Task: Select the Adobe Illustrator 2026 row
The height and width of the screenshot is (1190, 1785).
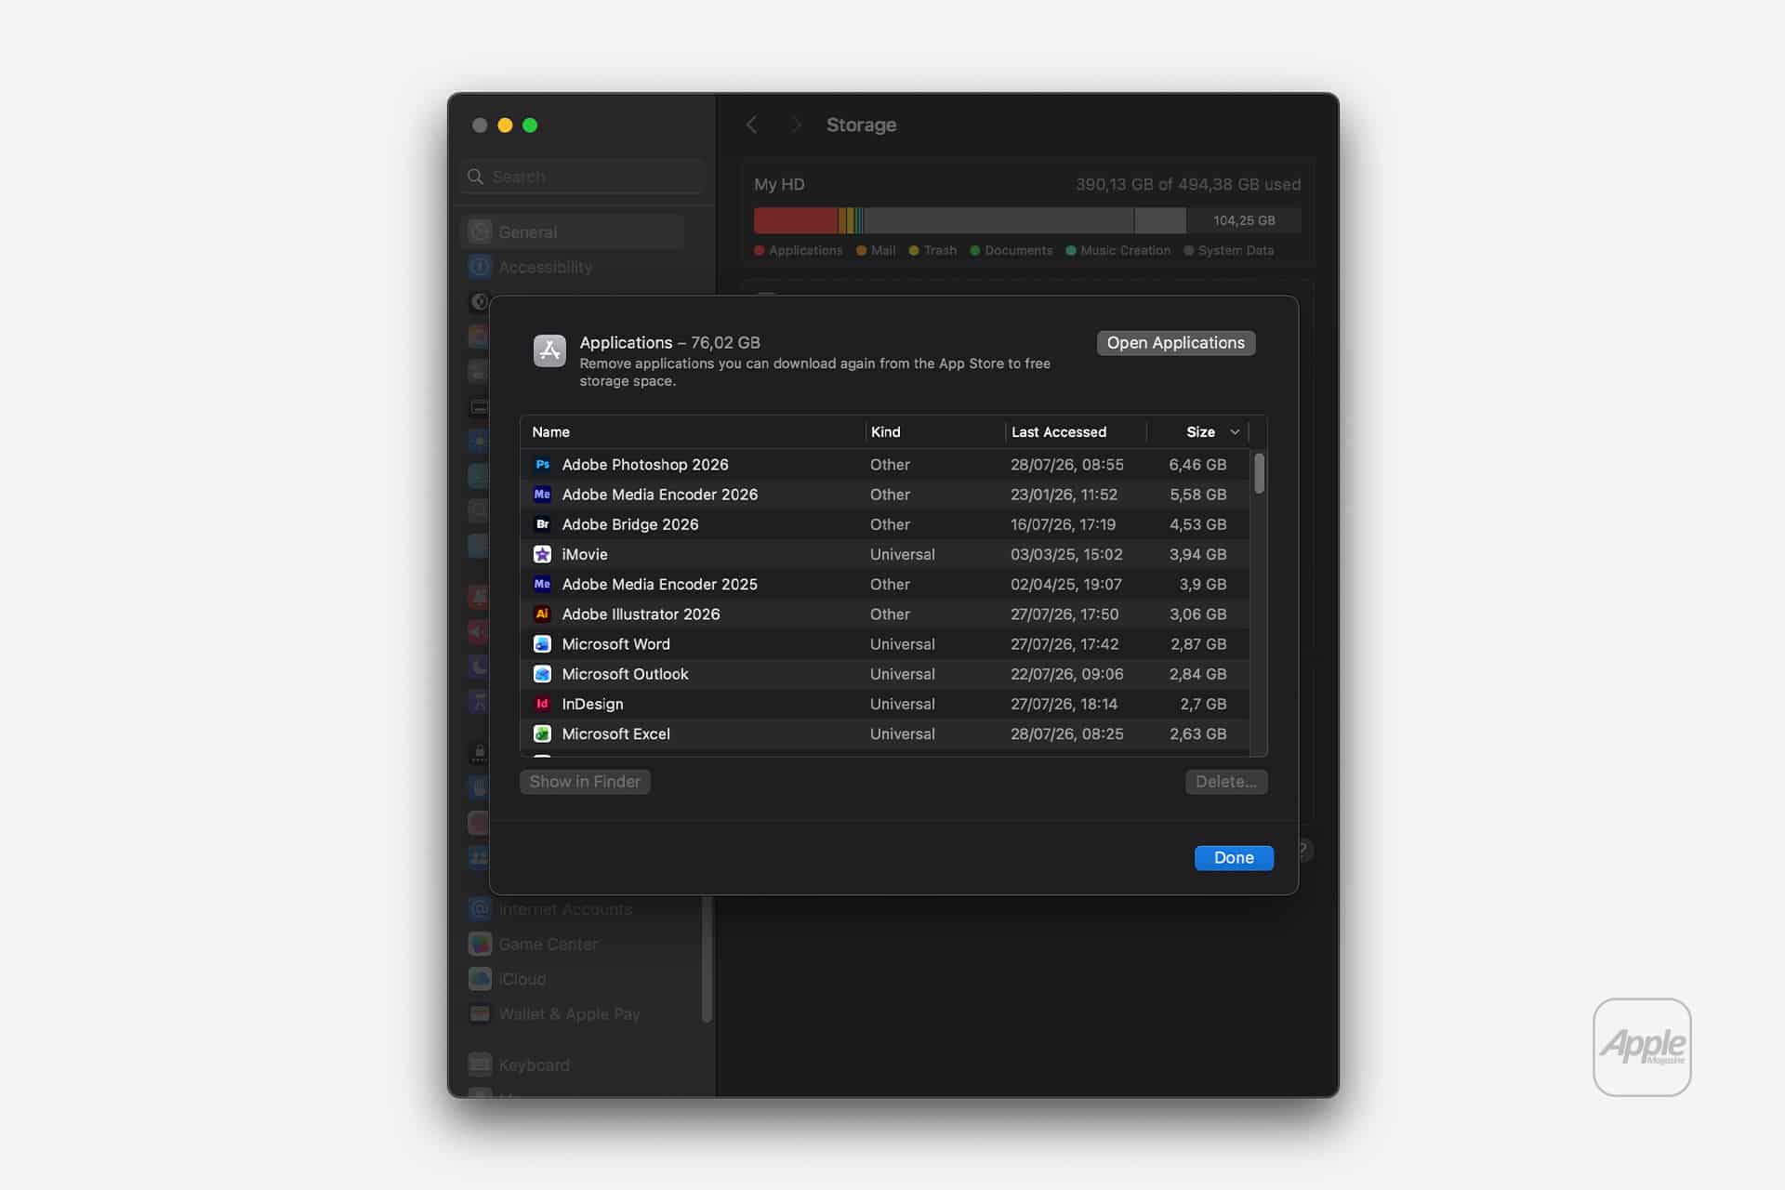Action: tap(885, 614)
